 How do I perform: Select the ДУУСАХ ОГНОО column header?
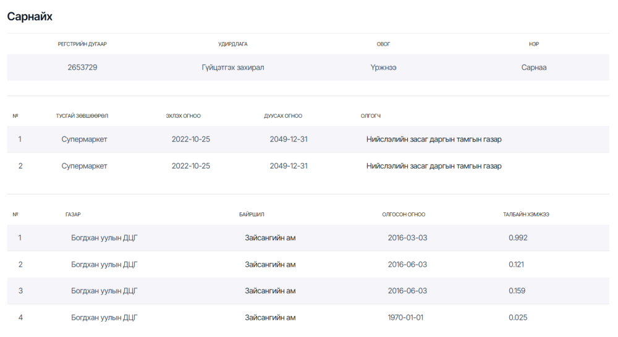[x=283, y=116]
